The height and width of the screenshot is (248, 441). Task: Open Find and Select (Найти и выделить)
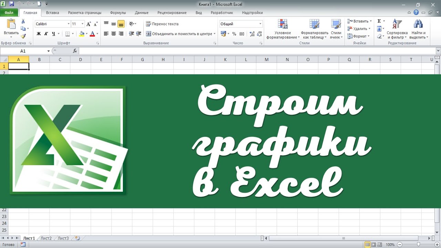[418, 29]
